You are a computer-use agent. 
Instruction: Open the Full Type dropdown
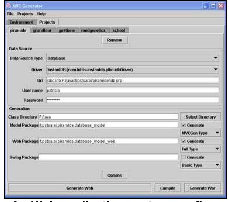pyautogui.click(x=201, y=149)
